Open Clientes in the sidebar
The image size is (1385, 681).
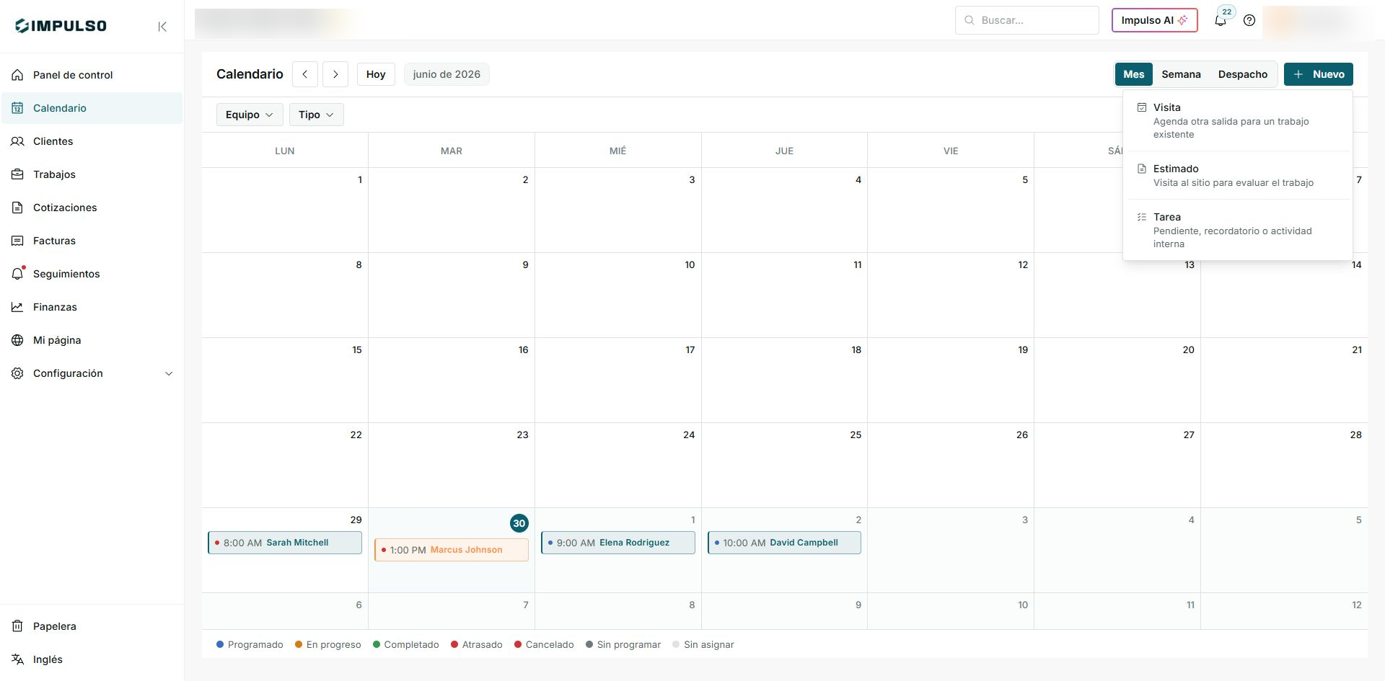pyautogui.click(x=92, y=141)
